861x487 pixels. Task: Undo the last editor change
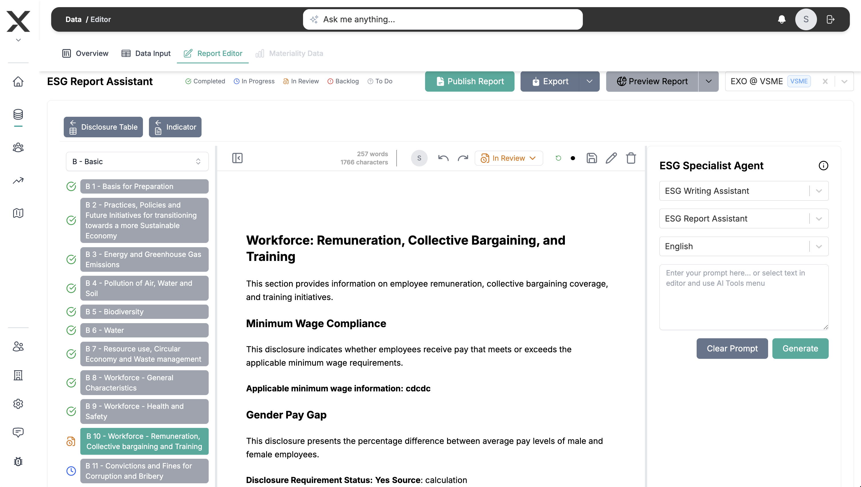(x=443, y=158)
